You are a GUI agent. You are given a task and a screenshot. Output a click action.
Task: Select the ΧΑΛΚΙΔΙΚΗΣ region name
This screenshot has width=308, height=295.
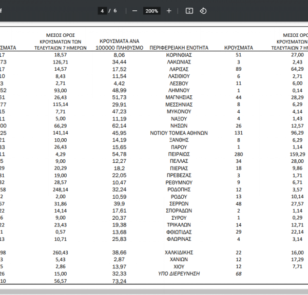coord(179,252)
